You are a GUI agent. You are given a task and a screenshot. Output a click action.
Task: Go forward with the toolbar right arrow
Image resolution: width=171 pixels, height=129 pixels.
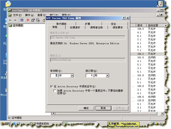15,20
